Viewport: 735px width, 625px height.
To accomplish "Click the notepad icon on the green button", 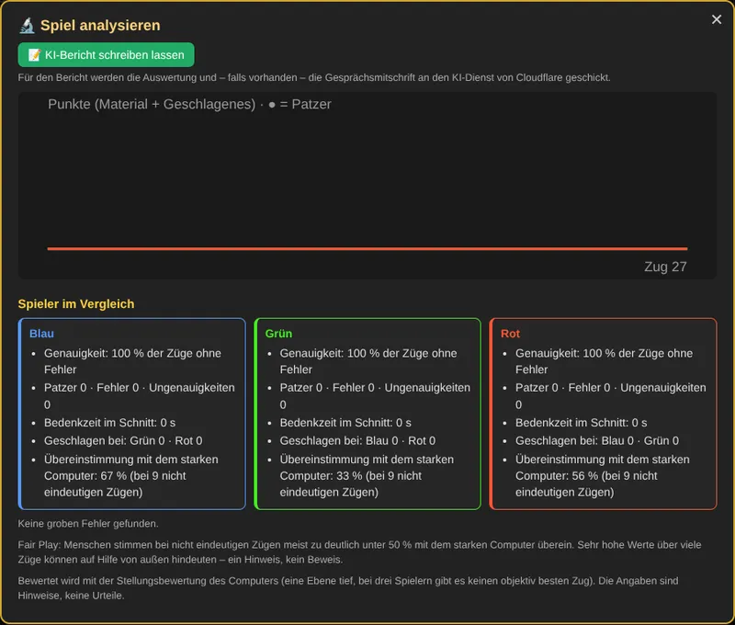I will [34, 55].
